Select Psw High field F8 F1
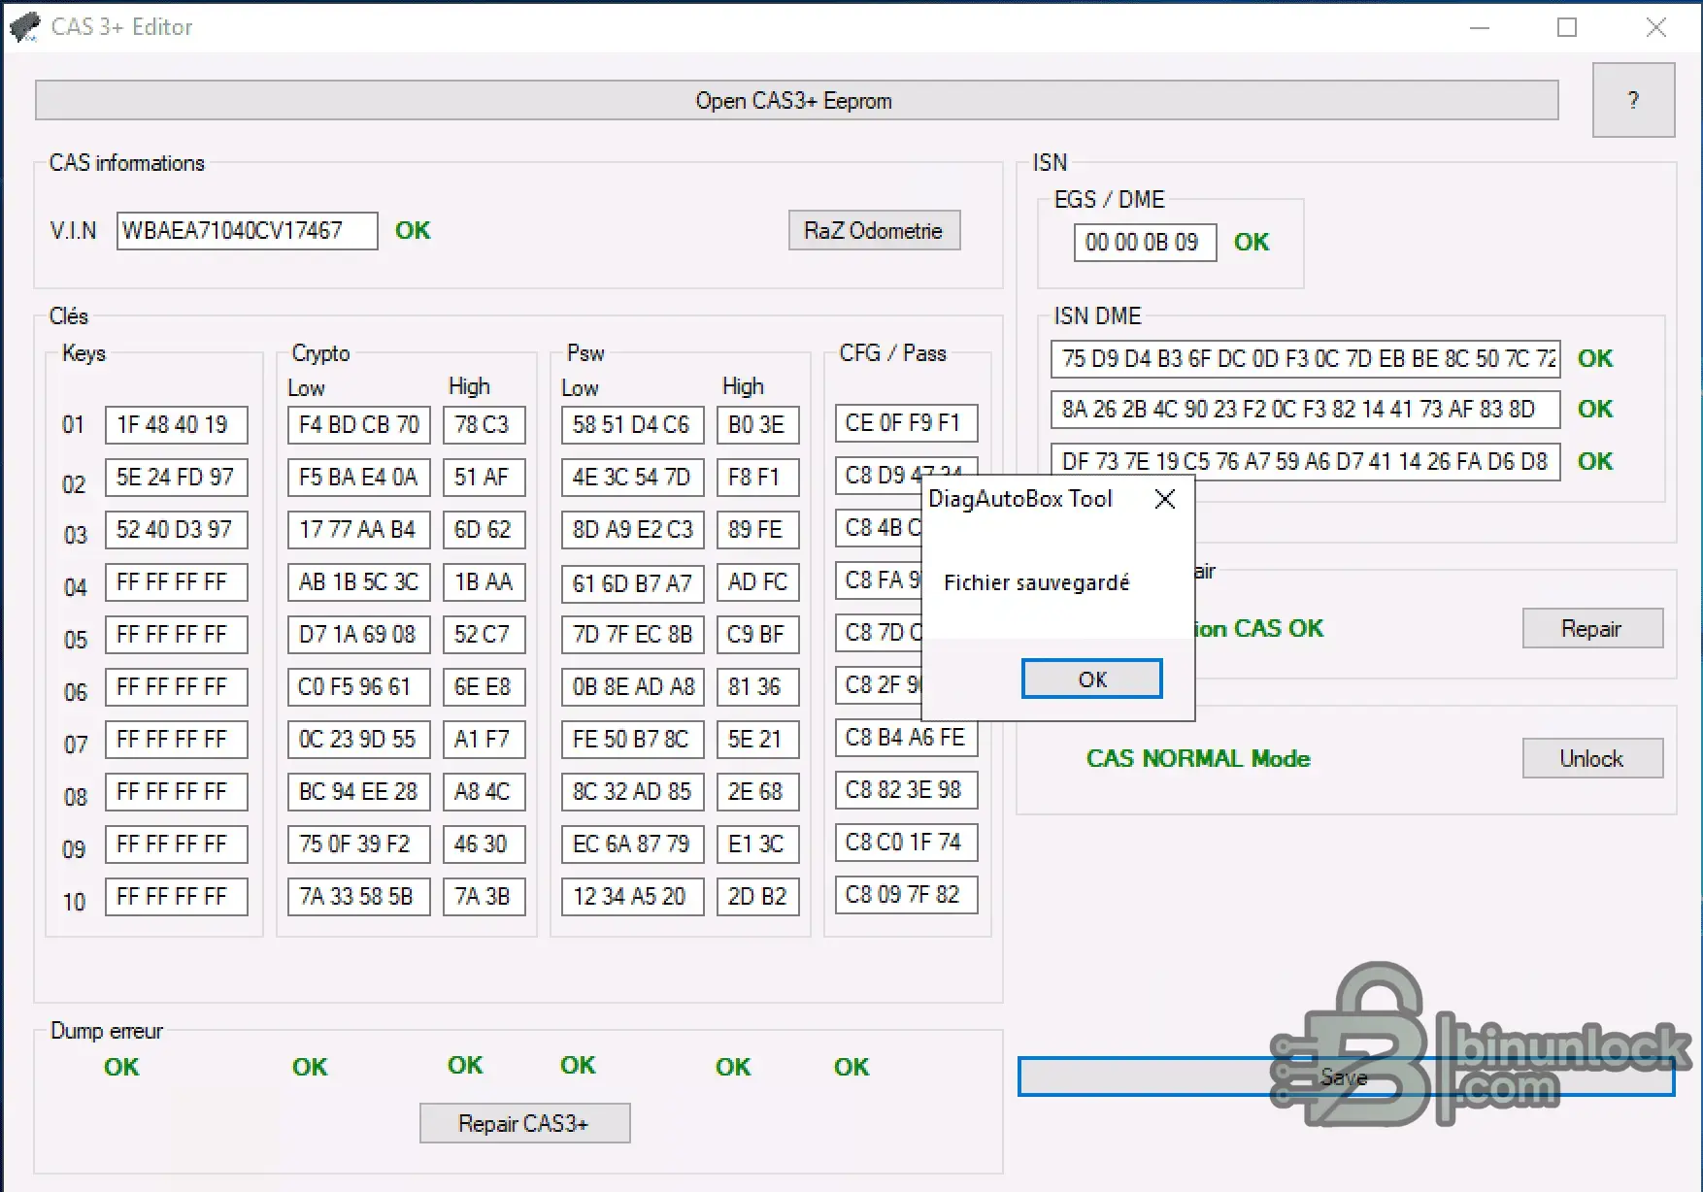The height and width of the screenshot is (1192, 1703). (757, 478)
